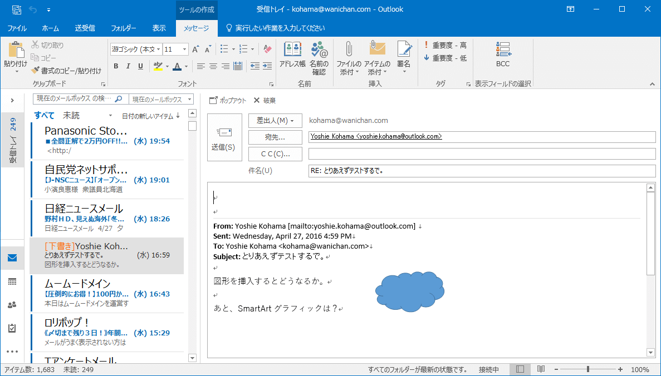
Task: Click zoom in plus button
Action: point(620,369)
